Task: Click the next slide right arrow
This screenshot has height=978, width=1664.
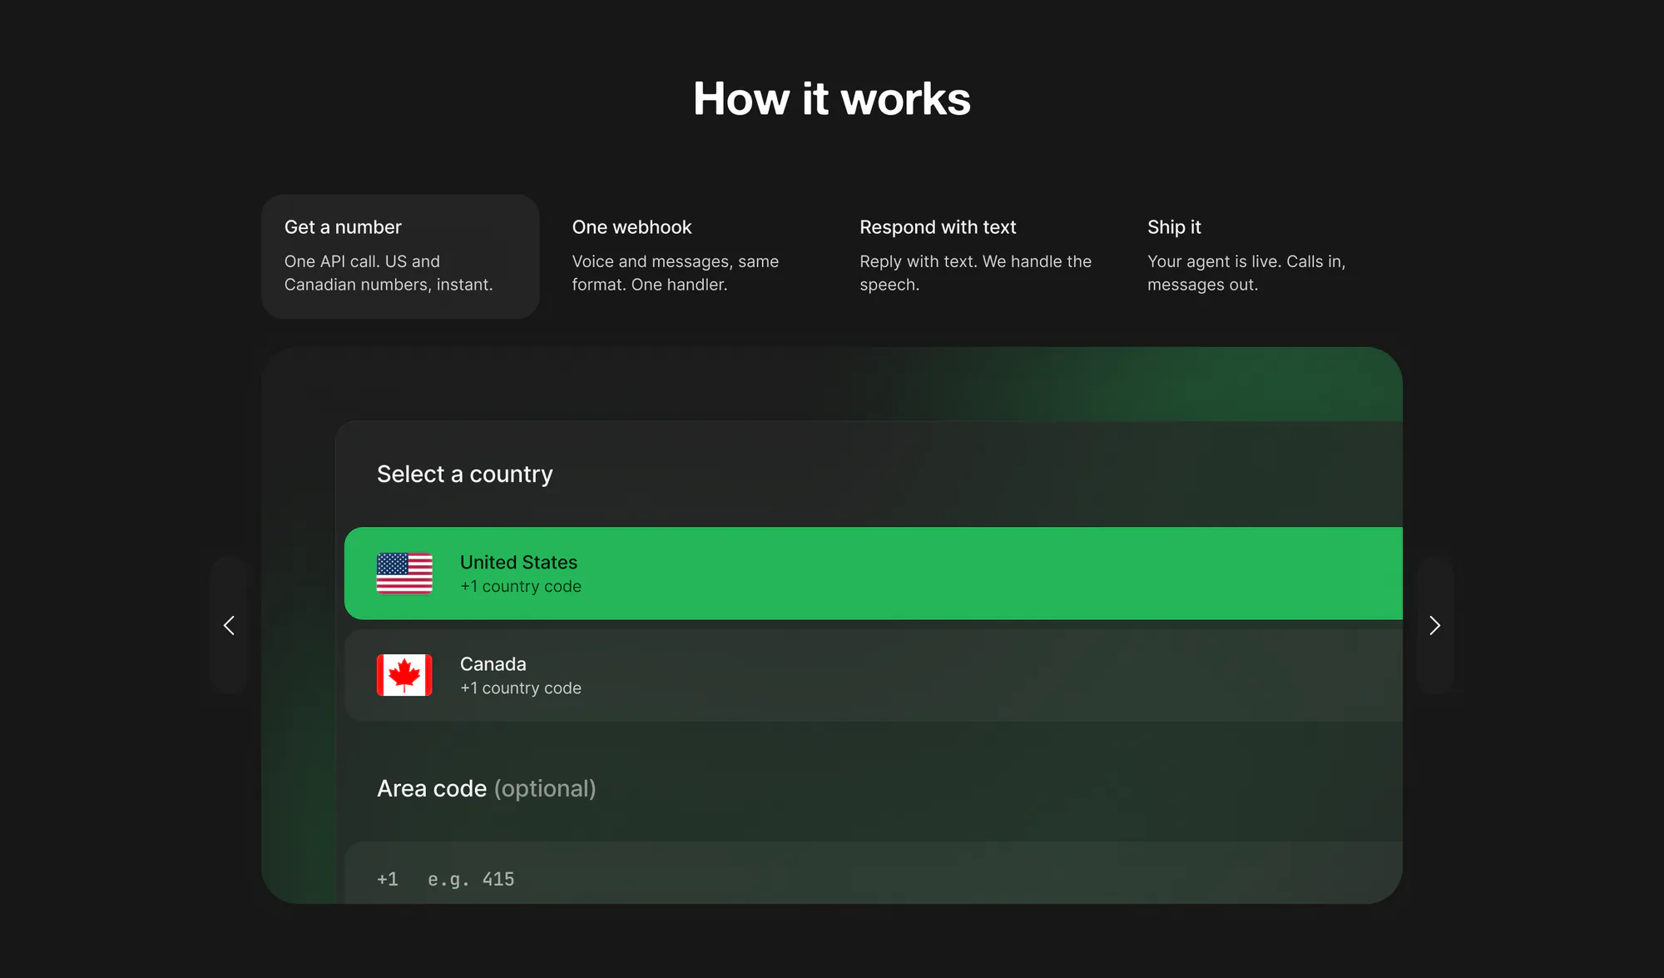Action: coord(1434,625)
